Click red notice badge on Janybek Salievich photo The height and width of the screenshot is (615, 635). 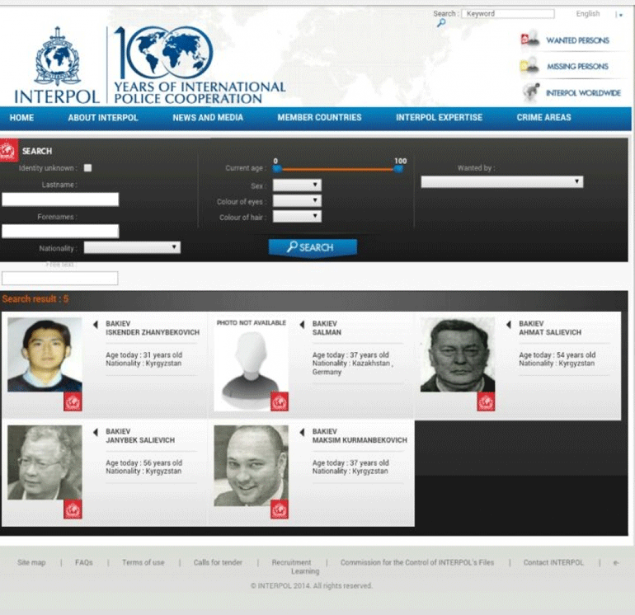pyautogui.click(x=73, y=509)
